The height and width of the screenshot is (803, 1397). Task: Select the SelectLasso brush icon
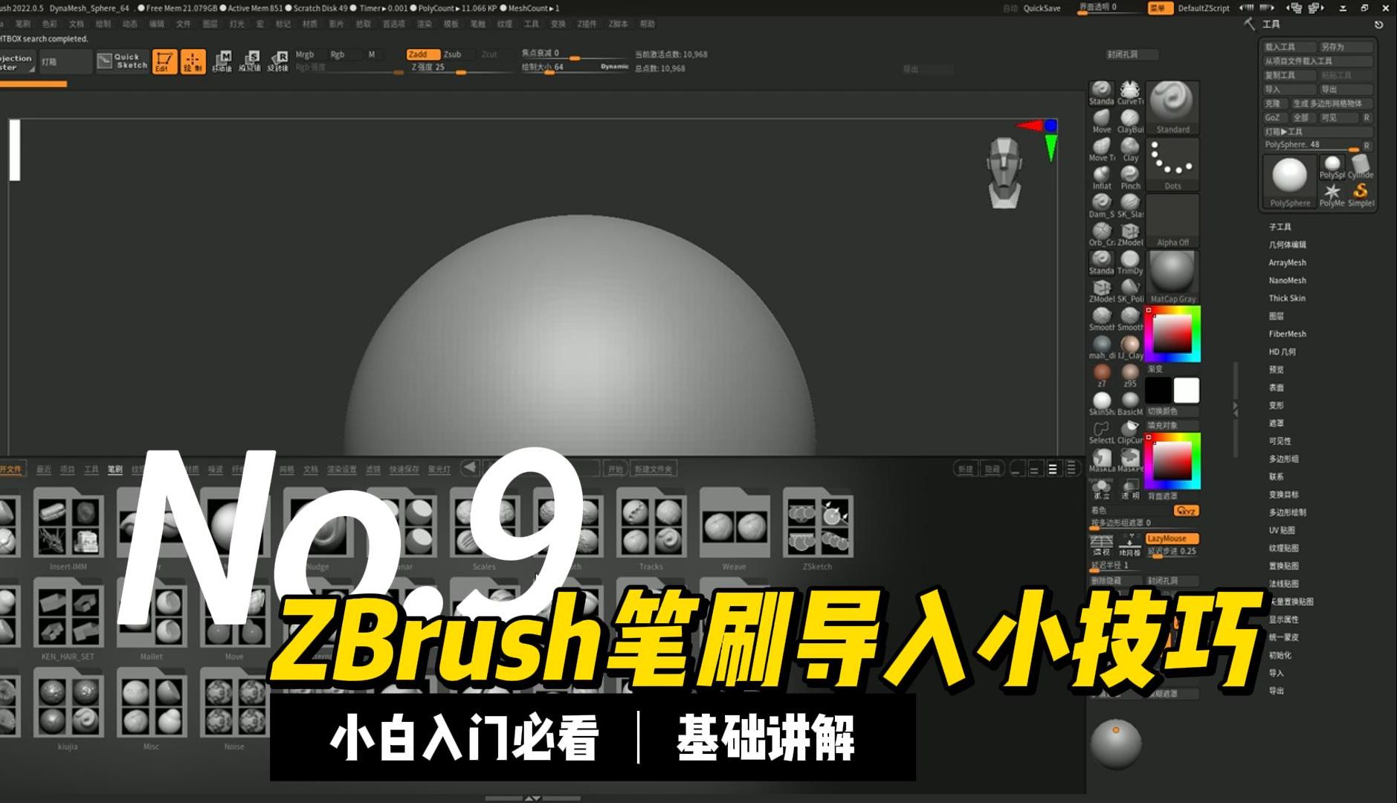1101,432
